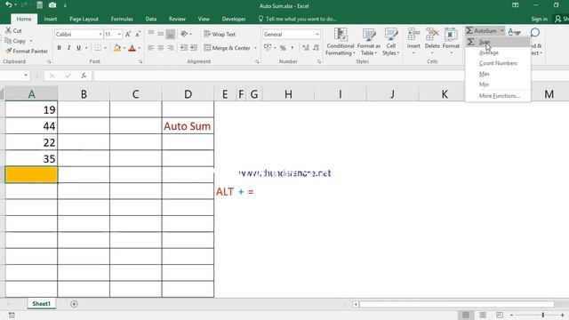Click Insert Function fx icon

click(x=84, y=76)
